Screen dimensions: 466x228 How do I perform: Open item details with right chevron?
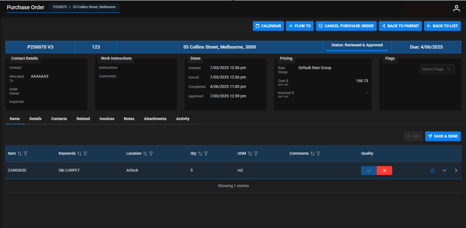pos(456,170)
